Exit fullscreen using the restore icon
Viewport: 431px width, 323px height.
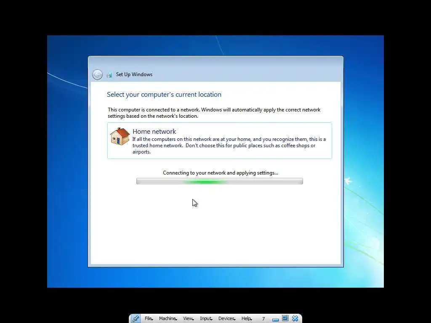[285, 318]
